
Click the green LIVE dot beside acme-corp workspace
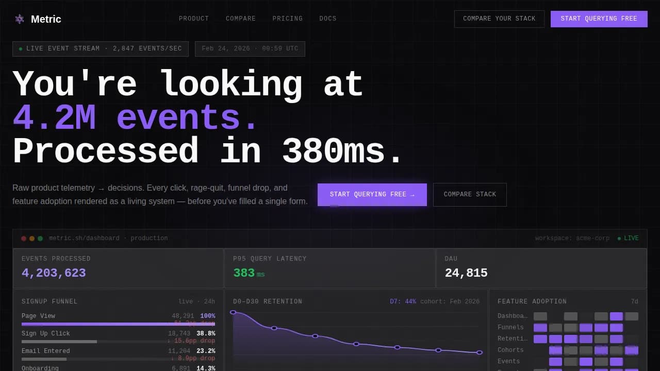click(x=619, y=238)
